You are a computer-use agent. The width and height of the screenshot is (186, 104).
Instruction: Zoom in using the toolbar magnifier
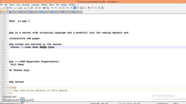52,8
